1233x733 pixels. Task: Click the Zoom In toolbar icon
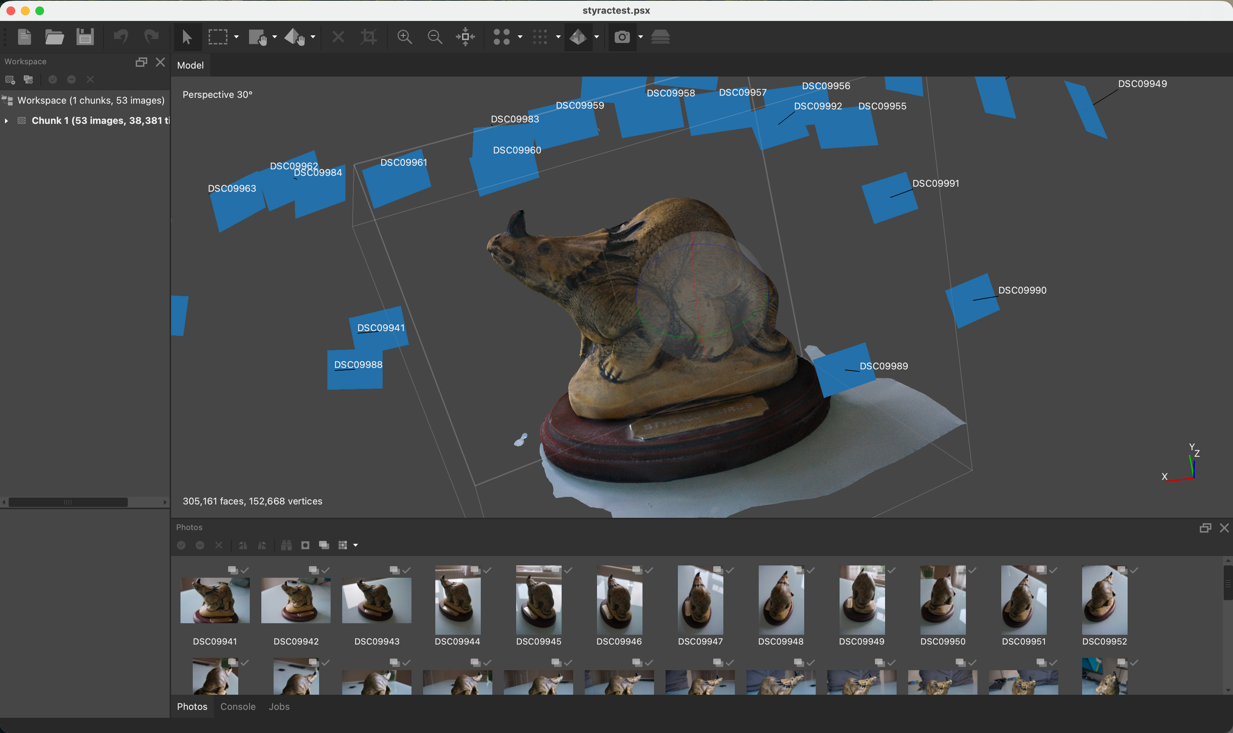point(404,36)
